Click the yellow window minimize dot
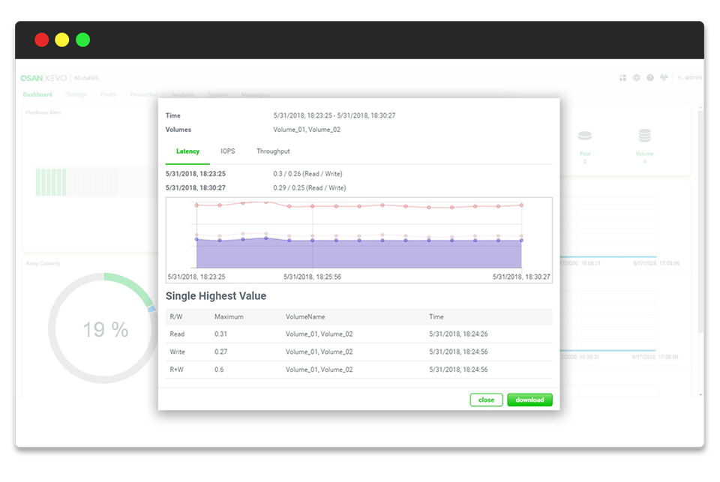Viewport: 720px width, 482px height. (62, 40)
